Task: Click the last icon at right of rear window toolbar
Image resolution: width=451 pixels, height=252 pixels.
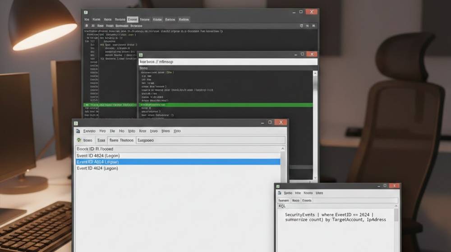Action: [313, 26]
